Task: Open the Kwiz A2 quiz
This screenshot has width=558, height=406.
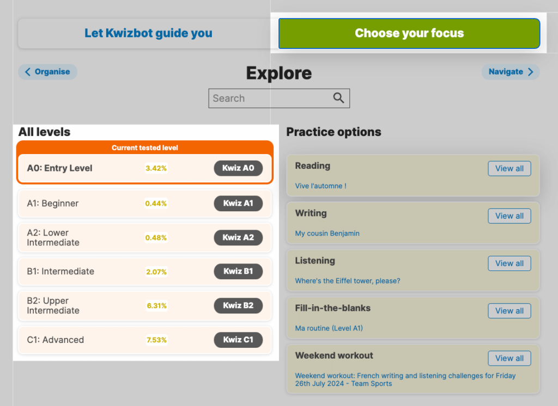Action: coord(238,238)
